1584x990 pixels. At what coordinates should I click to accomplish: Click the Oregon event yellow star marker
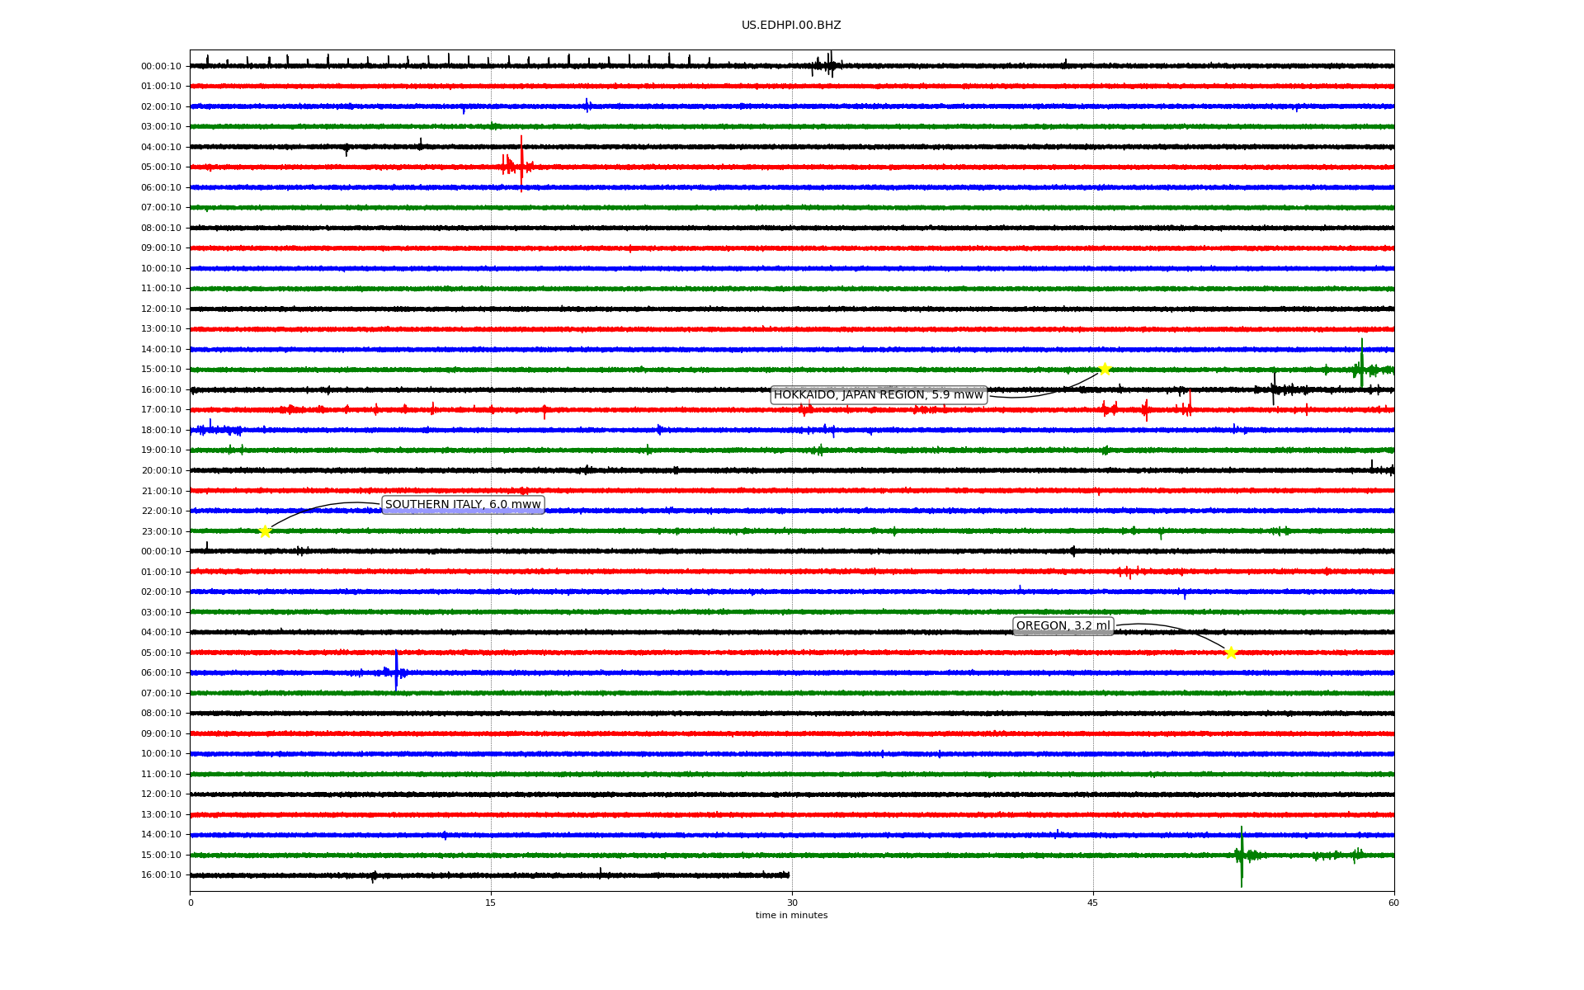1231,653
